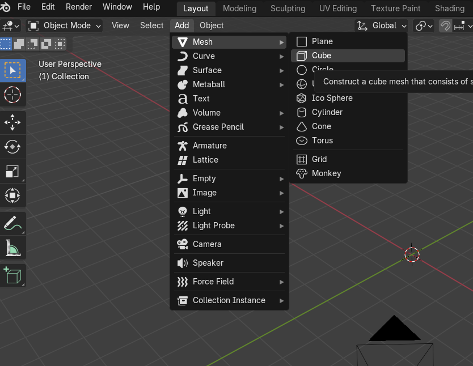Open the Object Mode dropdown

point(64,25)
